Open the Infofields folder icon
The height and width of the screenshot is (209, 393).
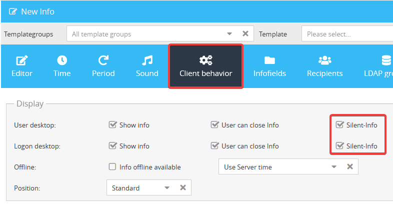[x=270, y=60]
